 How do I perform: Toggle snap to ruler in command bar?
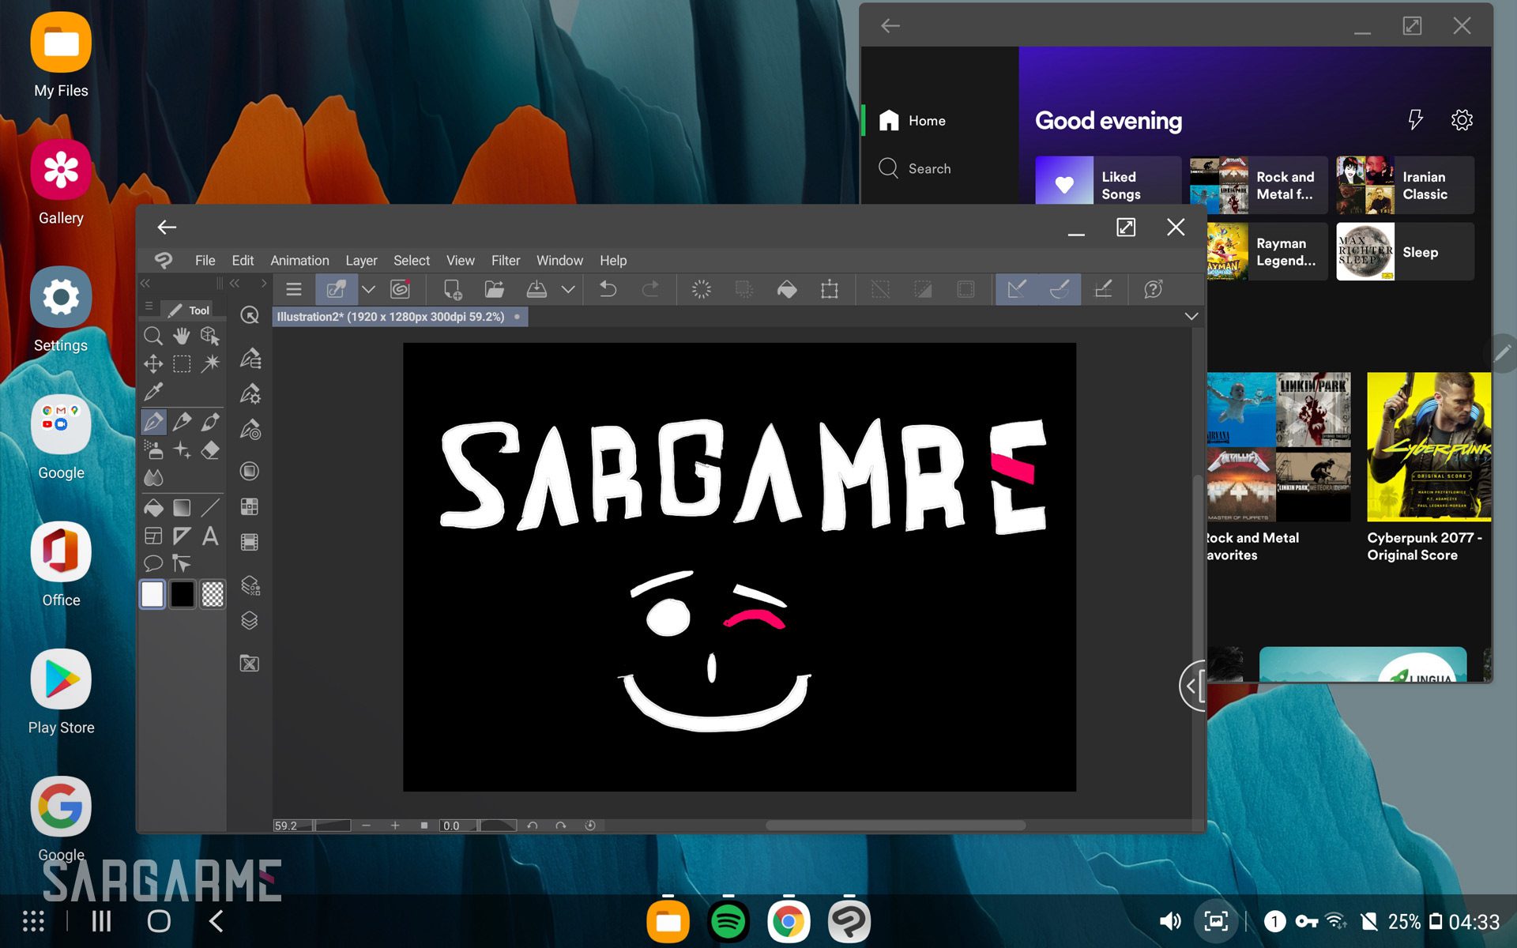pyautogui.click(x=1017, y=289)
